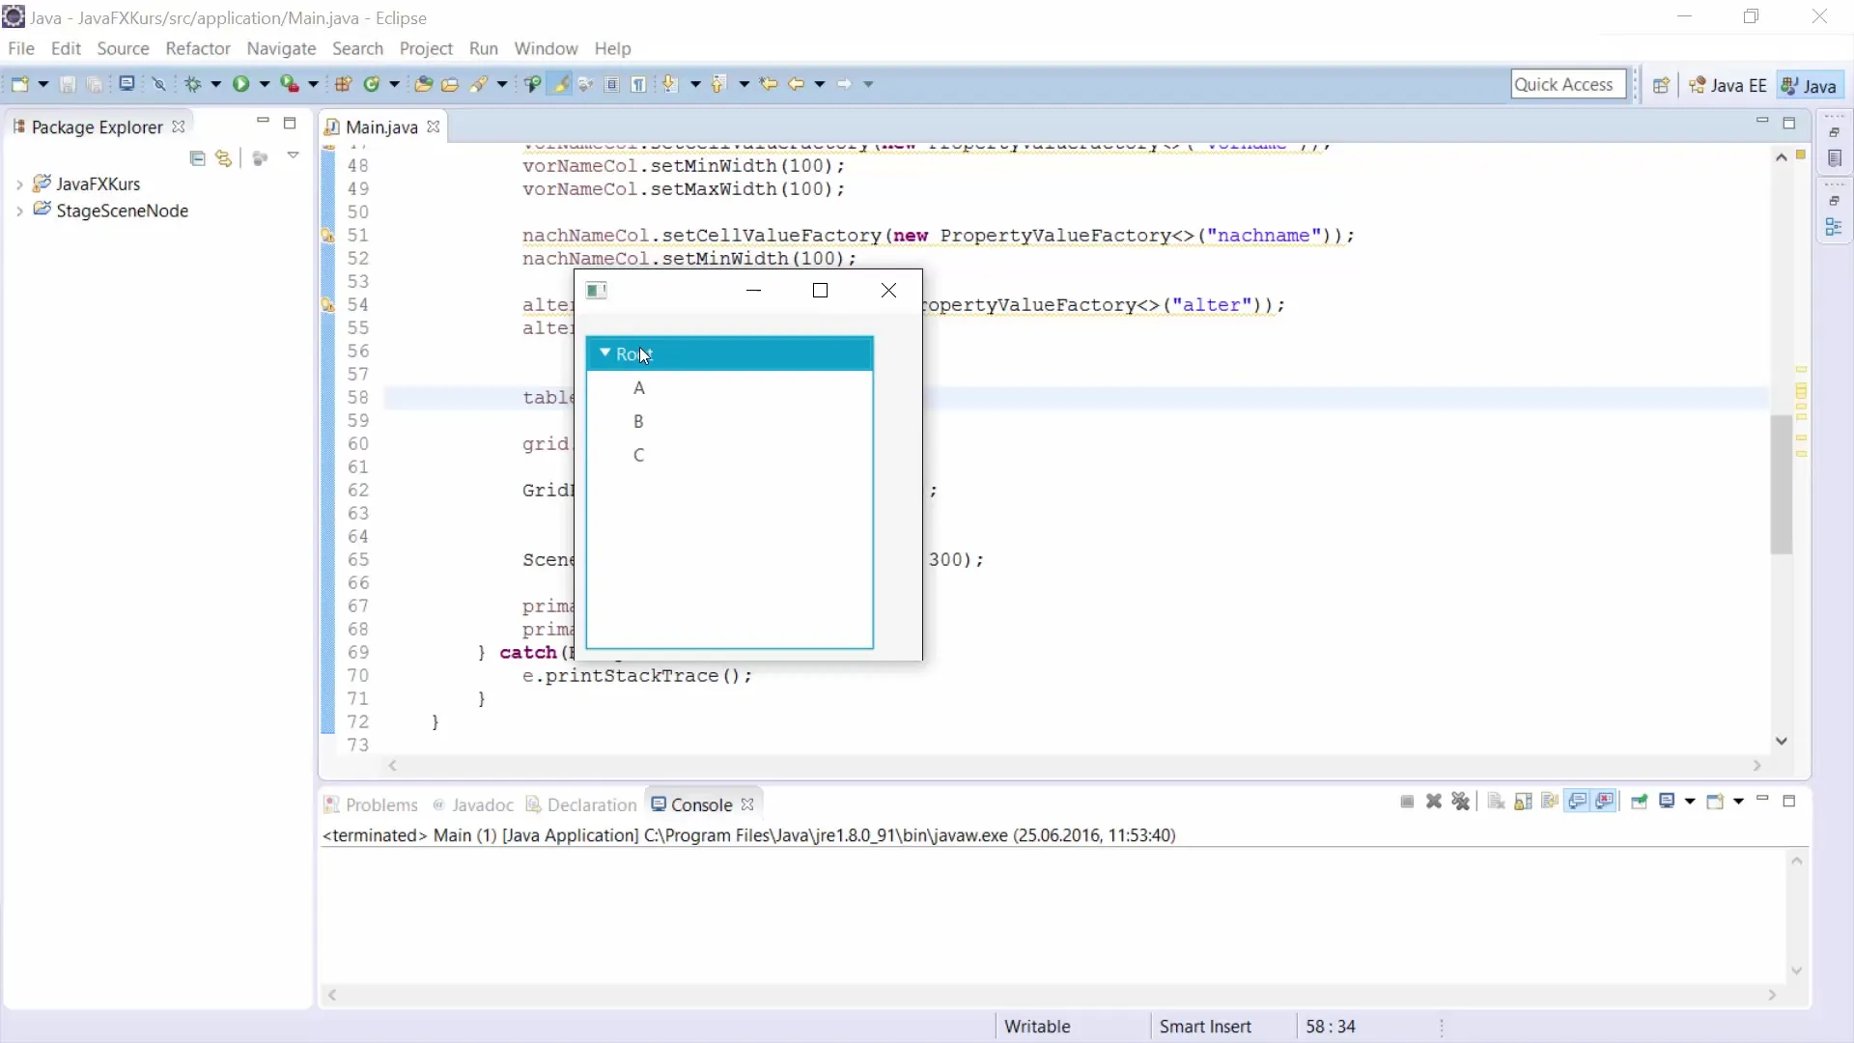The image size is (1854, 1043).
Task: Toggle Block Selection Mode button
Action: click(612, 84)
